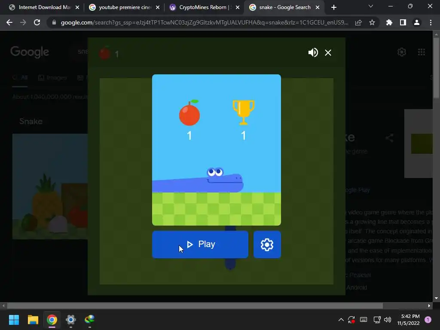Open the notification center badge
The width and height of the screenshot is (440, 330).
tap(428, 320)
